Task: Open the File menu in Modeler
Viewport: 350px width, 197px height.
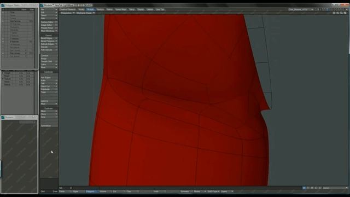Action: point(49,10)
